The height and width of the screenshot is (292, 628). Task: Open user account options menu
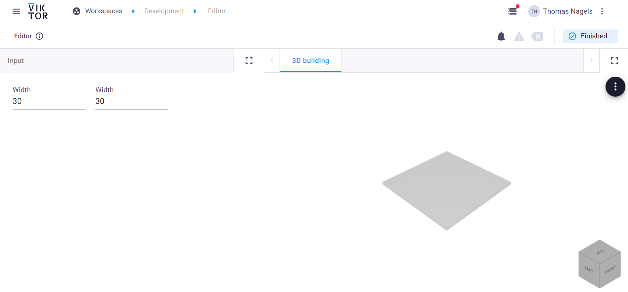[602, 11]
